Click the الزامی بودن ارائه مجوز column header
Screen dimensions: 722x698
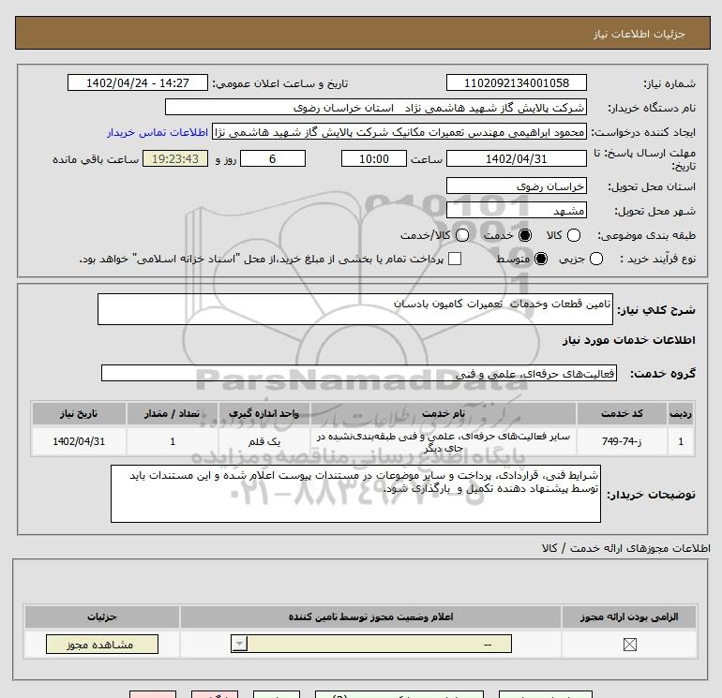pos(629,616)
